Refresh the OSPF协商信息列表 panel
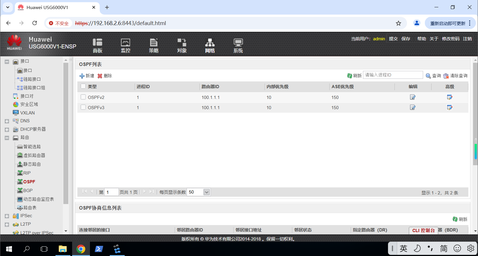The width and height of the screenshot is (478, 256). pyautogui.click(x=460, y=219)
